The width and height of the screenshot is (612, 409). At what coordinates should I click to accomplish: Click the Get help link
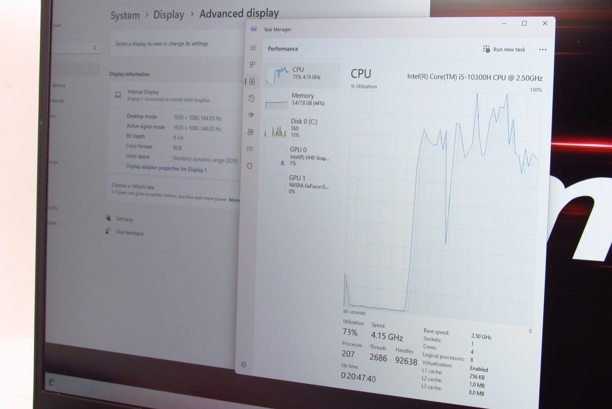coord(124,219)
